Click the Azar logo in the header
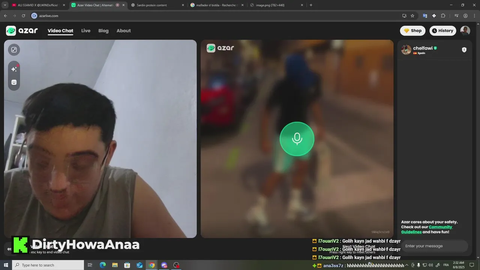This screenshot has width=480, height=270. (x=22, y=31)
